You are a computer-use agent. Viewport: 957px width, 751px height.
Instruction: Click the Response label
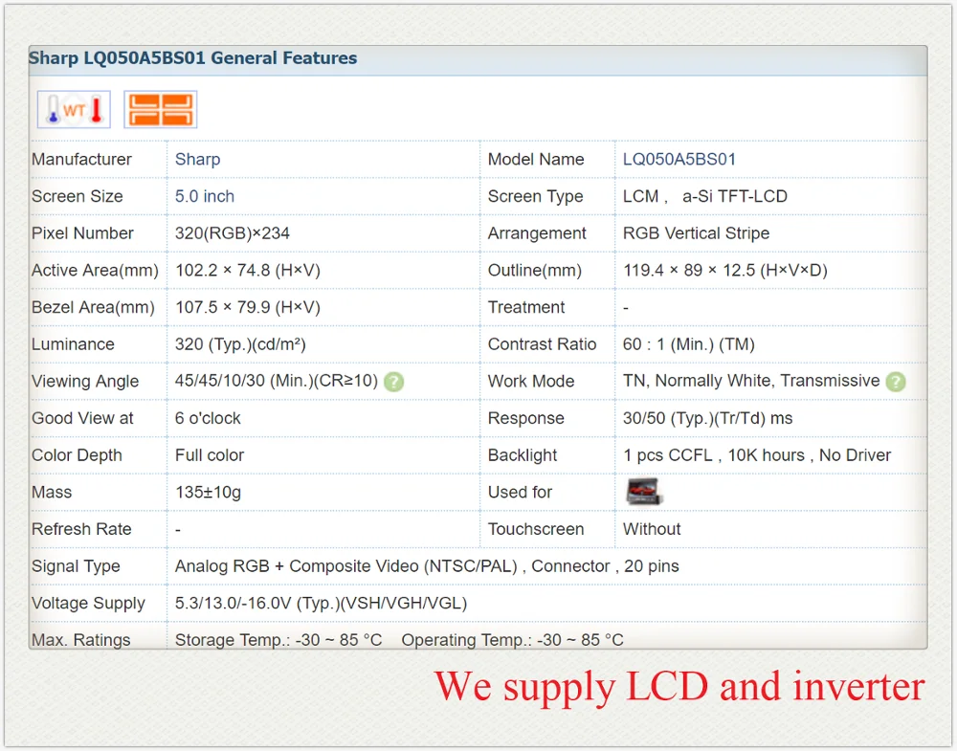526,418
